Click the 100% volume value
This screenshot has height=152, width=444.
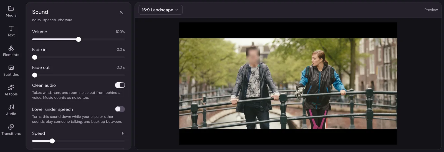coord(120,32)
